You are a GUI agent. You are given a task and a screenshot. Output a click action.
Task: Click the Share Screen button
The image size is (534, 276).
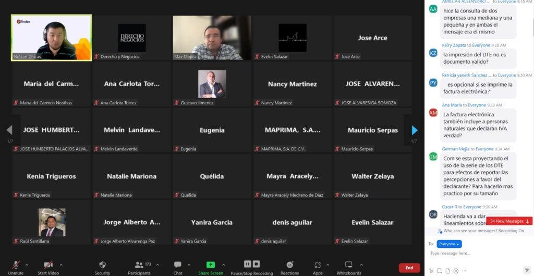210,265
